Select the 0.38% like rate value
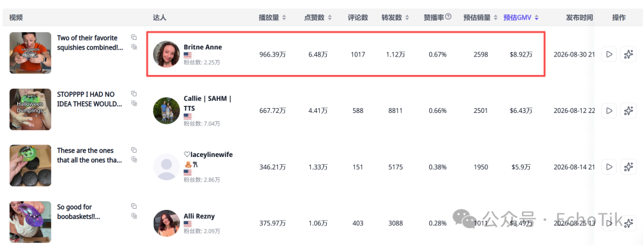The width and height of the screenshot is (643, 245). 438,167
